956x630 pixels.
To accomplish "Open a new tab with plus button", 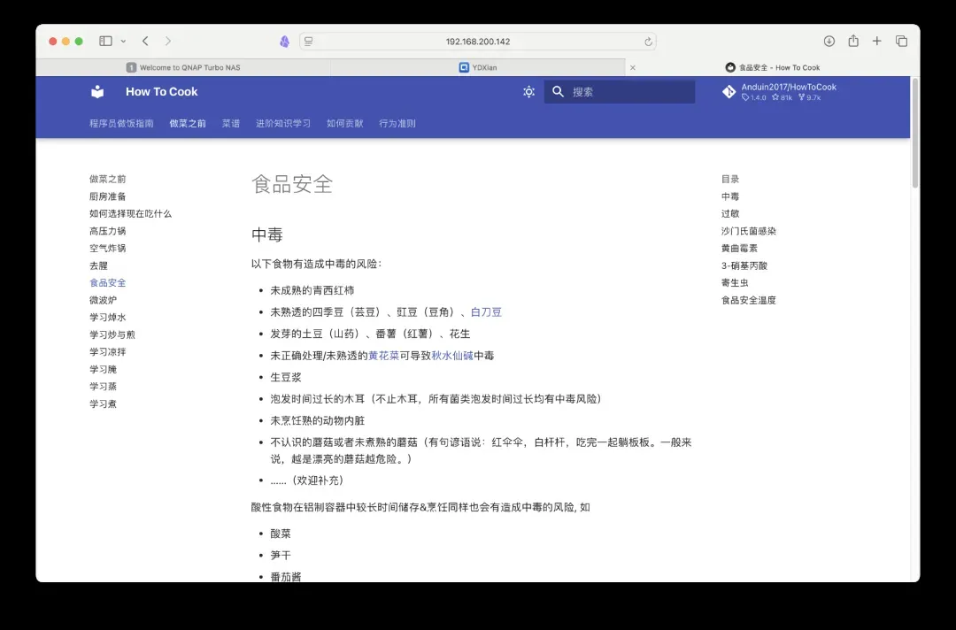I will tap(877, 42).
